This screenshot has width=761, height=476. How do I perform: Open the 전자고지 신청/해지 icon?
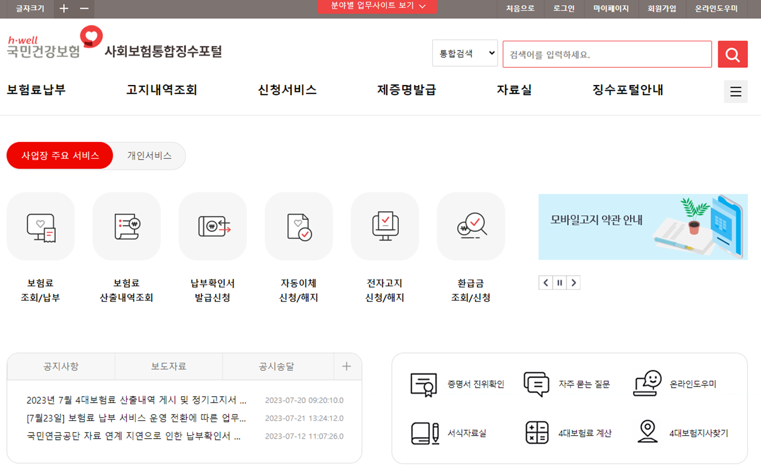(385, 226)
